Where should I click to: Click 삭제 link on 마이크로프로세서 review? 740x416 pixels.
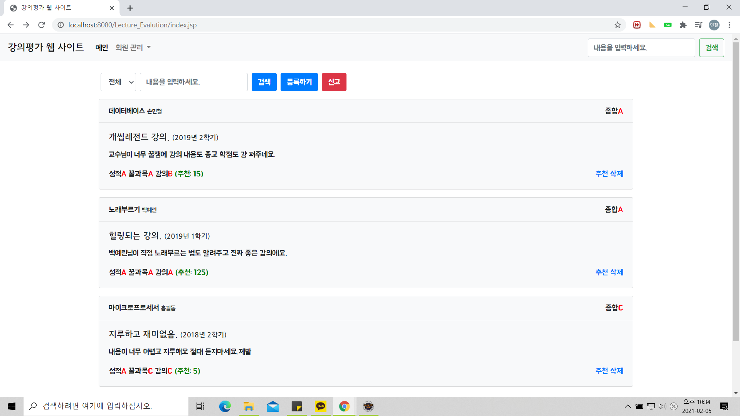(x=617, y=371)
